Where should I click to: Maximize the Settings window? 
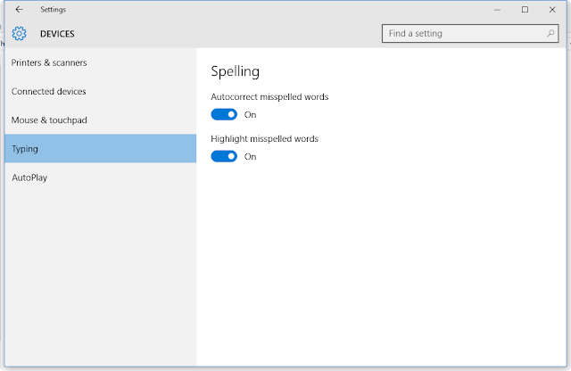tap(525, 10)
